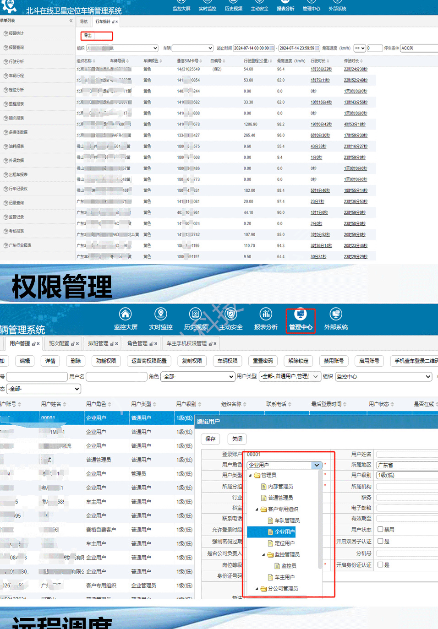Collapse the 客户专用组织 tree folder
Image resolution: width=438 pixels, height=629 pixels.
257,509
